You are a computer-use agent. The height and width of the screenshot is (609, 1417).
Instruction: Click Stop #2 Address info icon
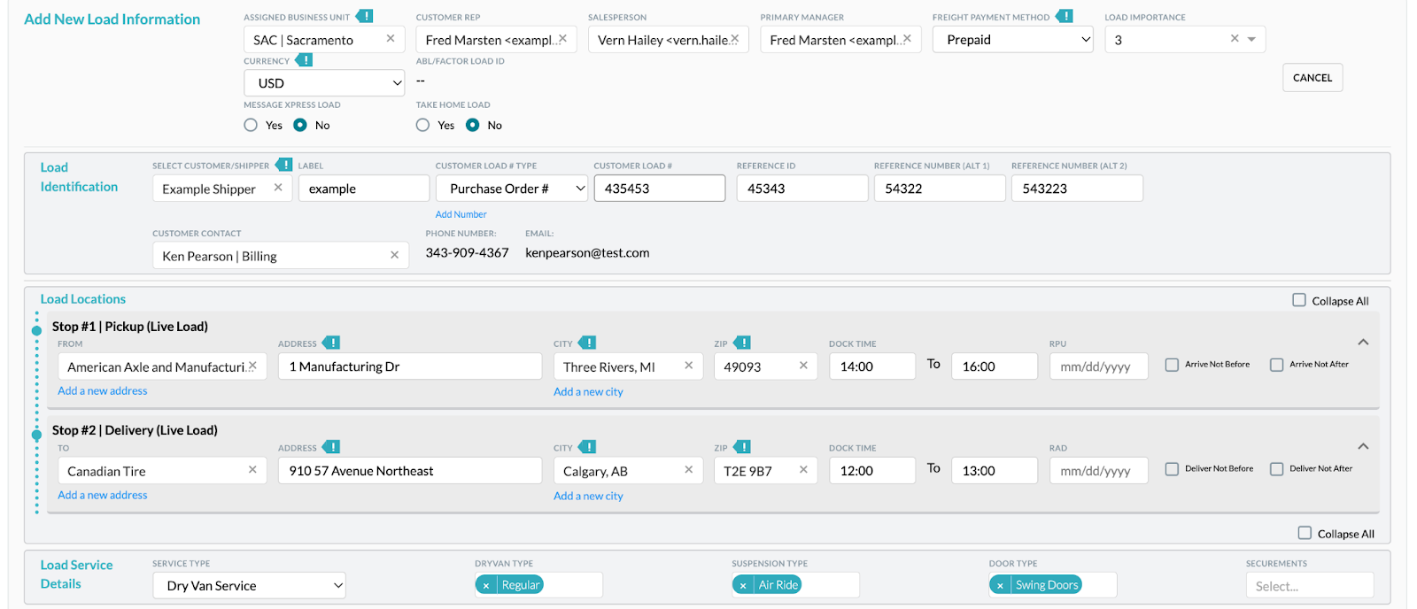(x=331, y=447)
